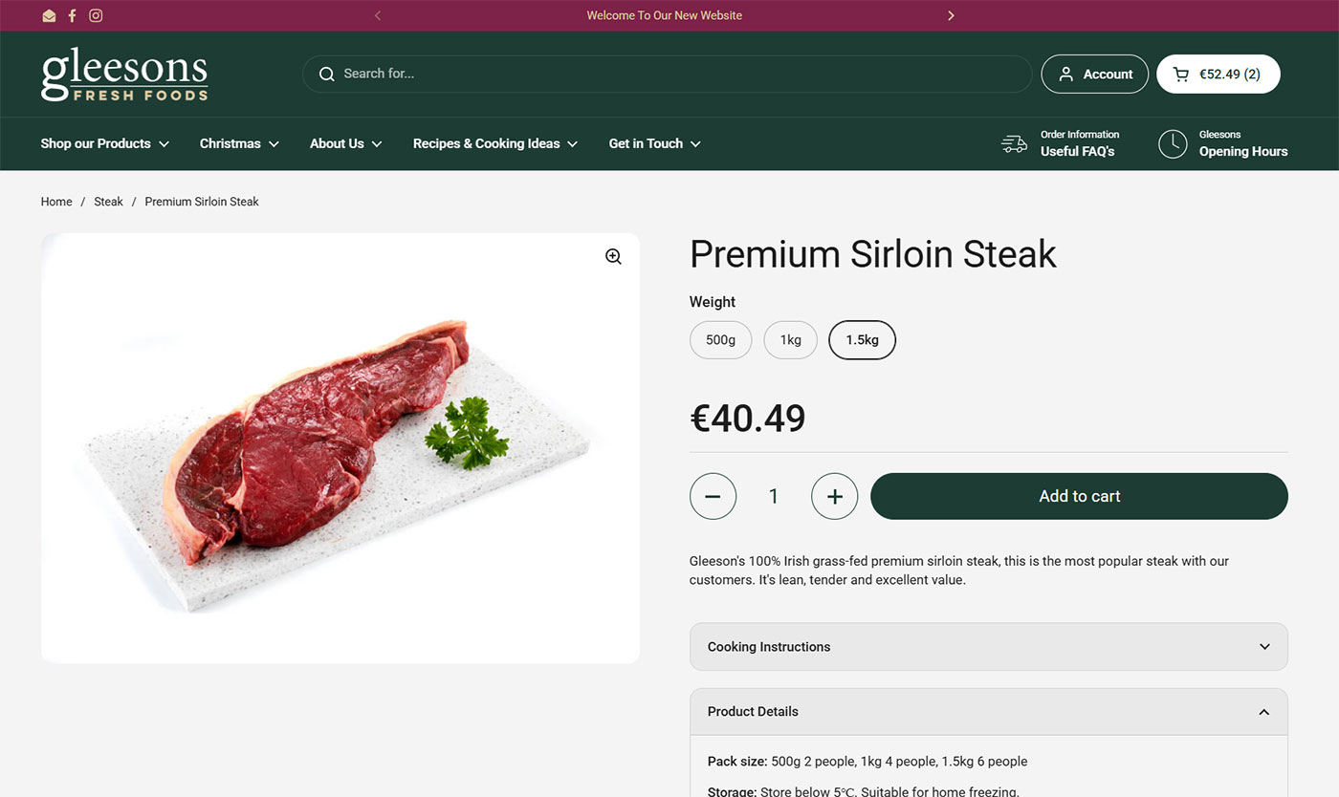Screen dimensions: 1339x797
Task: Click the Search for... input field
Action: (x=669, y=74)
